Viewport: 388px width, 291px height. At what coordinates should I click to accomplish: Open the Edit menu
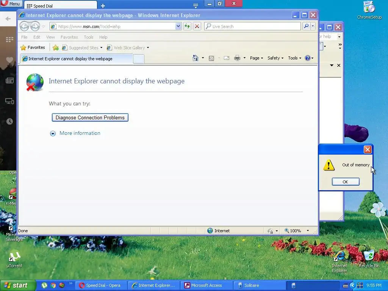pos(37,37)
